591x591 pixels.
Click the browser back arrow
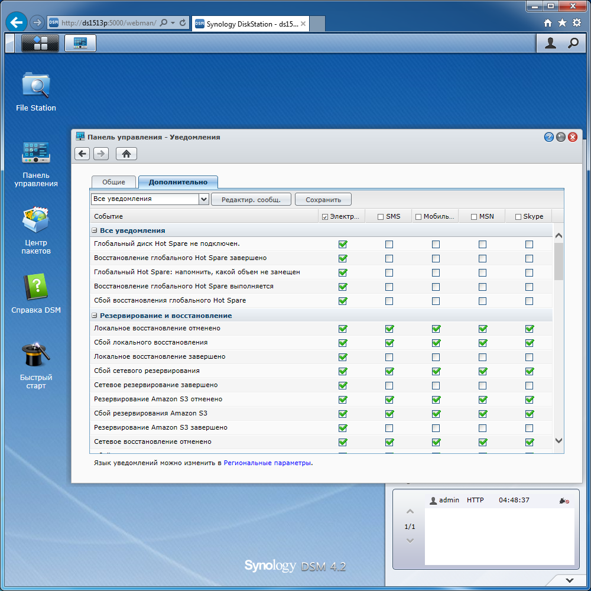point(17,22)
